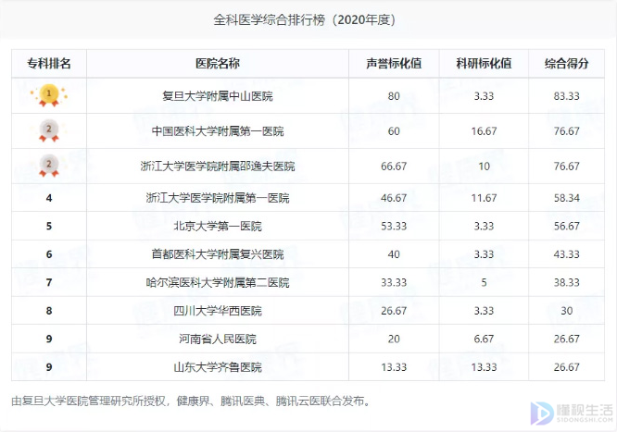617x432 pixels.
Task: Click reputation value 40
Action: (x=394, y=254)
